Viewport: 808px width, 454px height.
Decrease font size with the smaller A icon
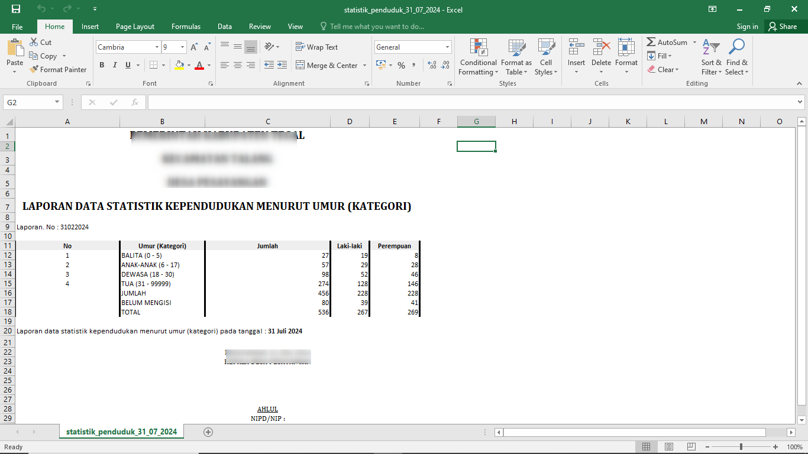click(207, 47)
